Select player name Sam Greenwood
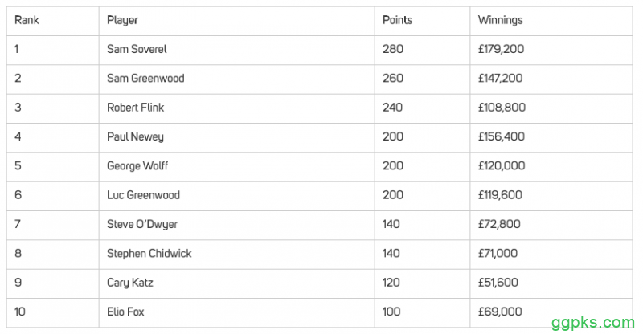Viewport: 643px width, 334px height. click(x=145, y=79)
